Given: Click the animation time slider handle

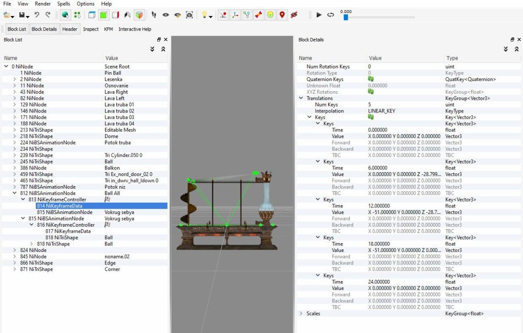Looking at the screenshot, I should click(346, 17).
